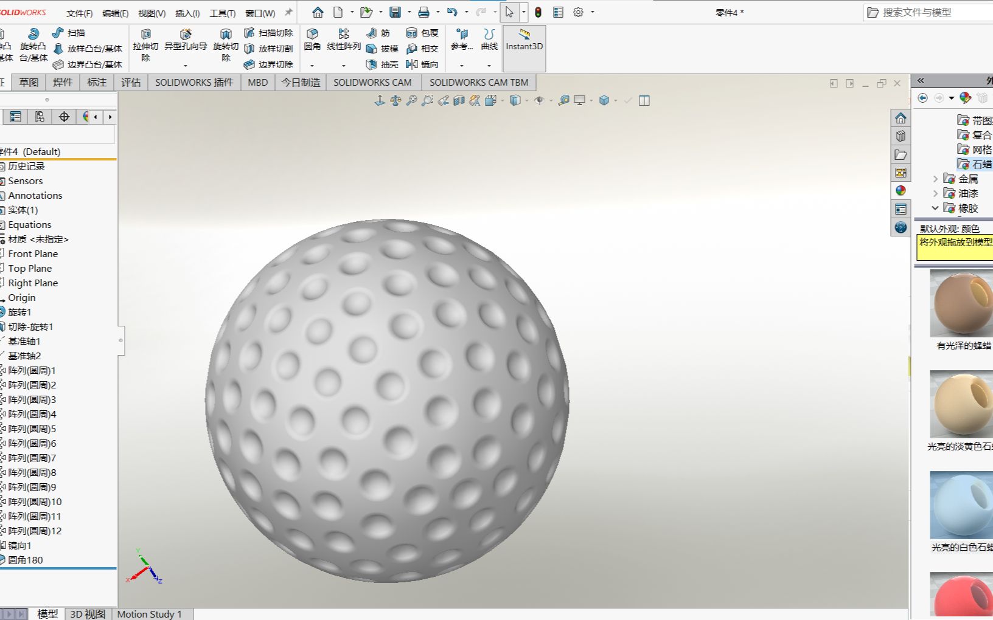Collapse the 橡胶 appearance folder
The width and height of the screenshot is (993, 620).
pyautogui.click(x=936, y=208)
